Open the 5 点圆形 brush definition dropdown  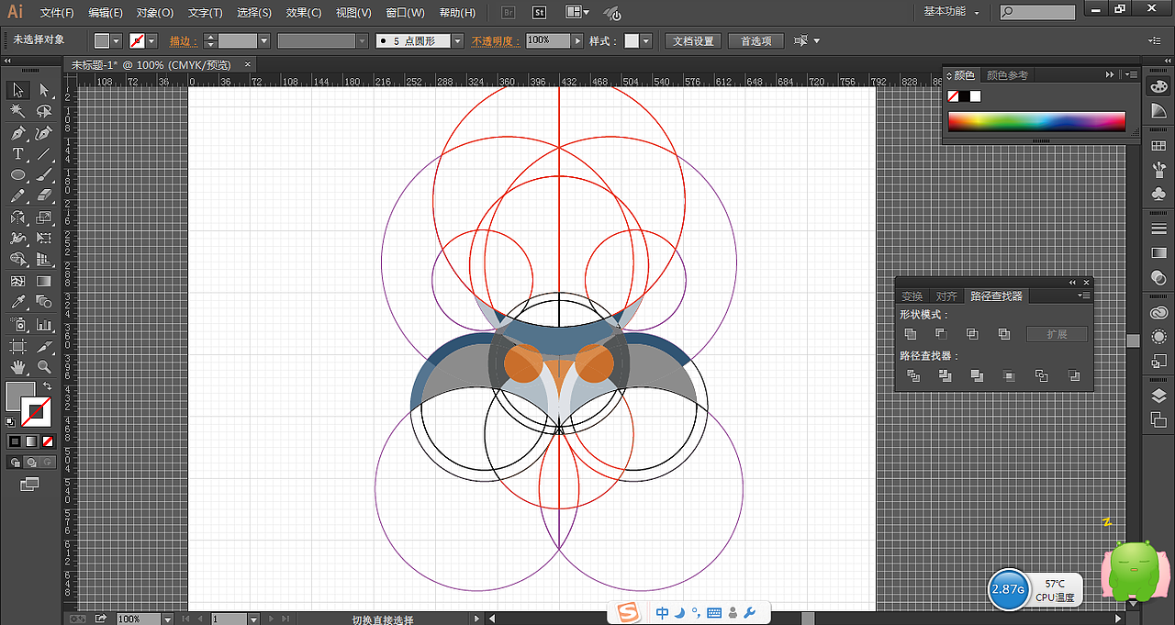[456, 40]
